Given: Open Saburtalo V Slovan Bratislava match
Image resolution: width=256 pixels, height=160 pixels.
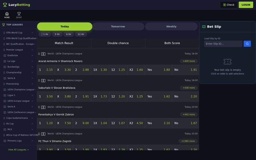Looking at the screenshot, I should (57, 88).
